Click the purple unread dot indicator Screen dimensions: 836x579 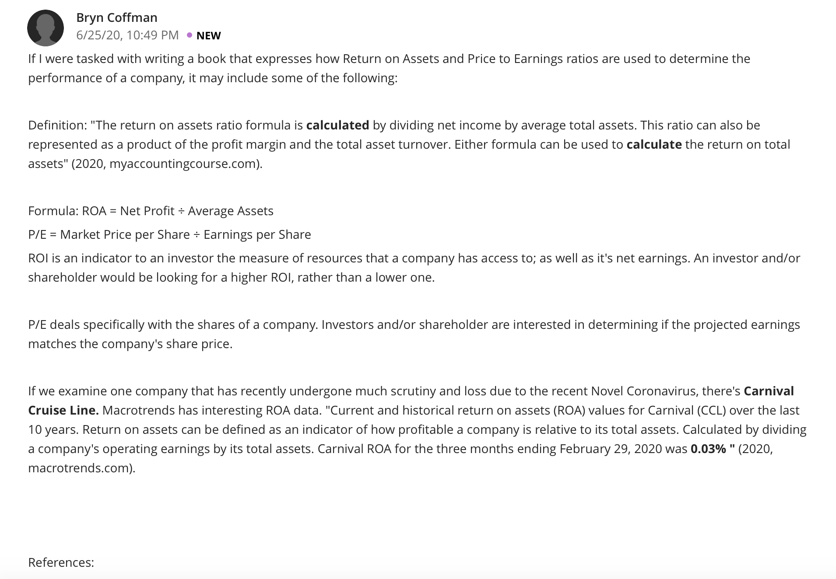tap(189, 35)
